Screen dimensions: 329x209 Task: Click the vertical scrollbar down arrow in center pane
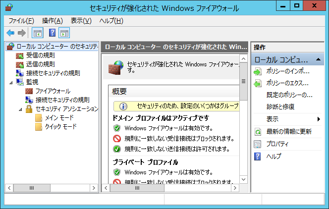pos(243,179)
